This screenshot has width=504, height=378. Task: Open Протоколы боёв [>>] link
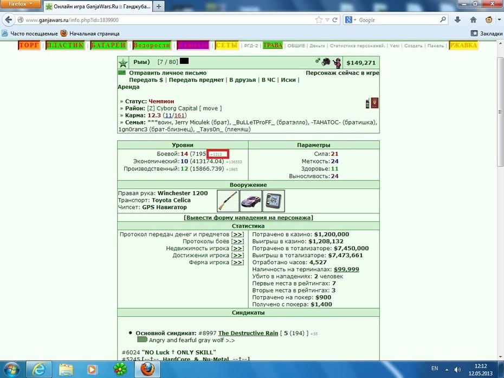pos(237,242)
